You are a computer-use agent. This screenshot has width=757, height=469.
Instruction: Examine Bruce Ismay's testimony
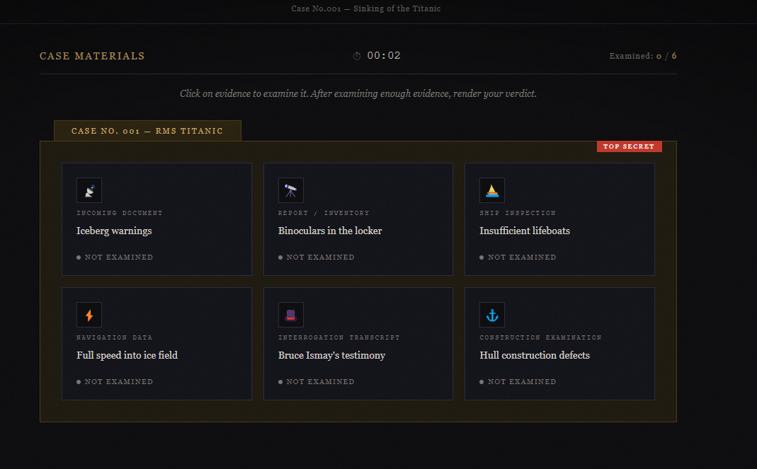[x=358, y=344]
